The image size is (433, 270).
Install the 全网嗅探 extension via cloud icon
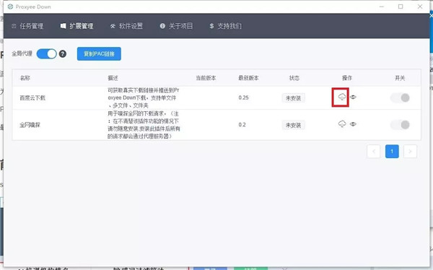342,123
